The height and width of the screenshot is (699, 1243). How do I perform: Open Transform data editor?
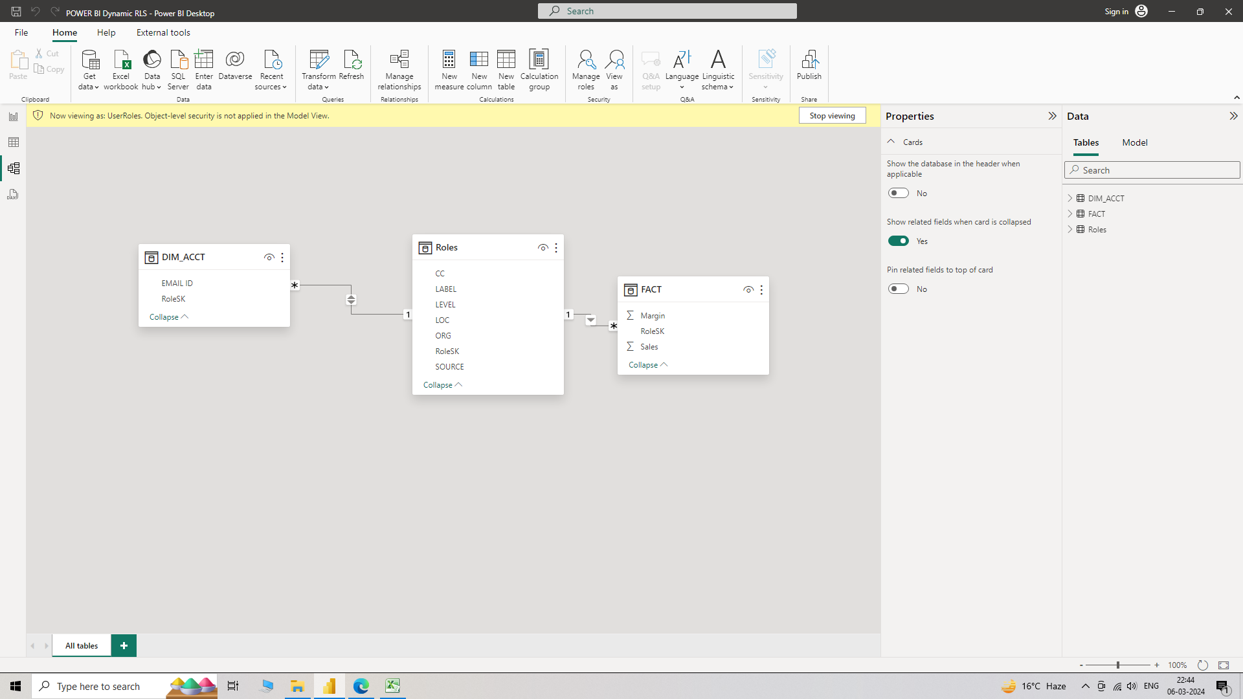tap(319, 70)
